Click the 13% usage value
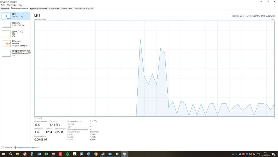 [37, 125]
